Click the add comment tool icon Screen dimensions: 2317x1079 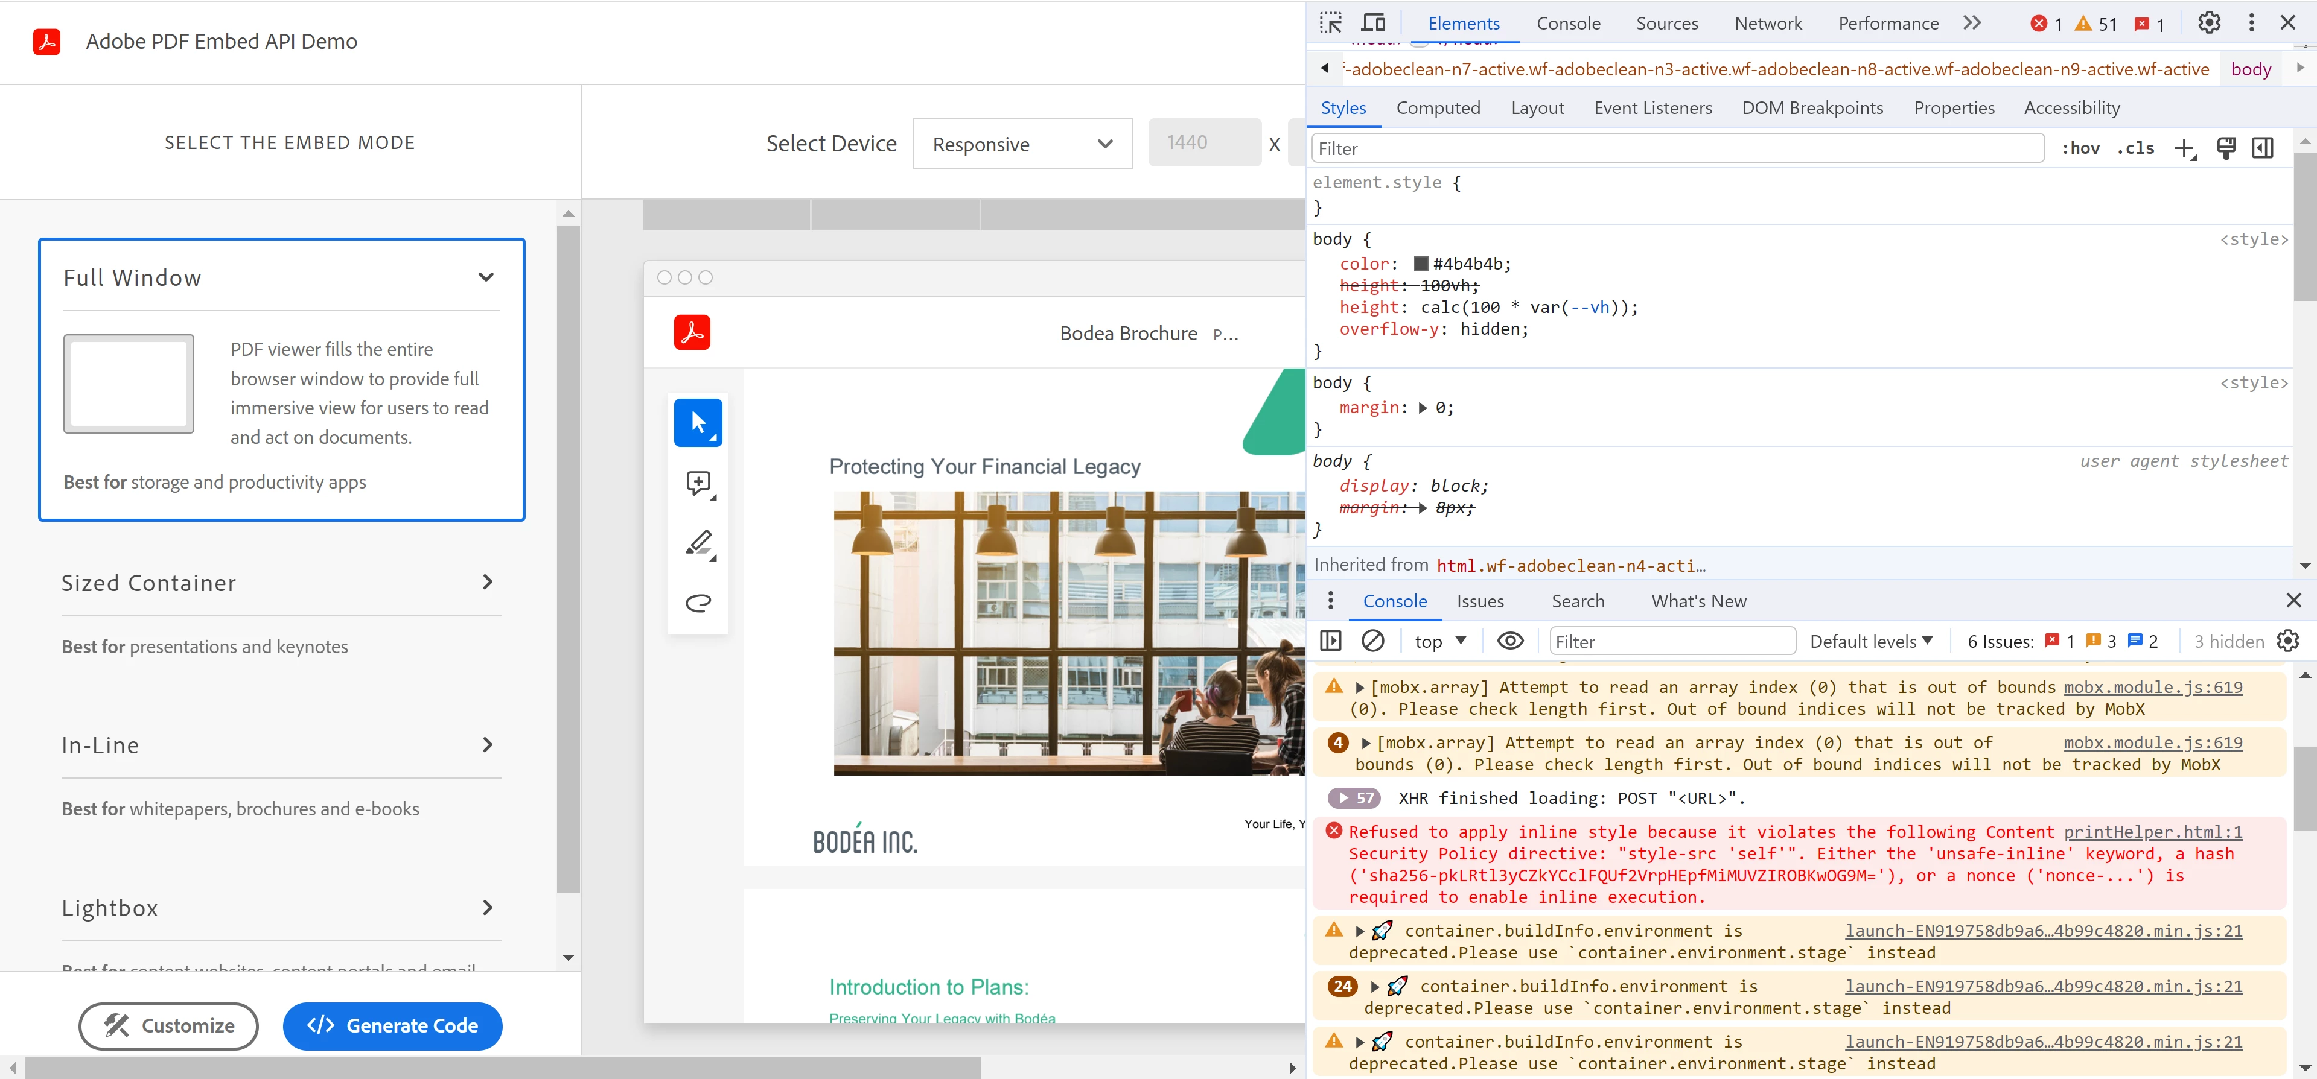coord(698,484)
